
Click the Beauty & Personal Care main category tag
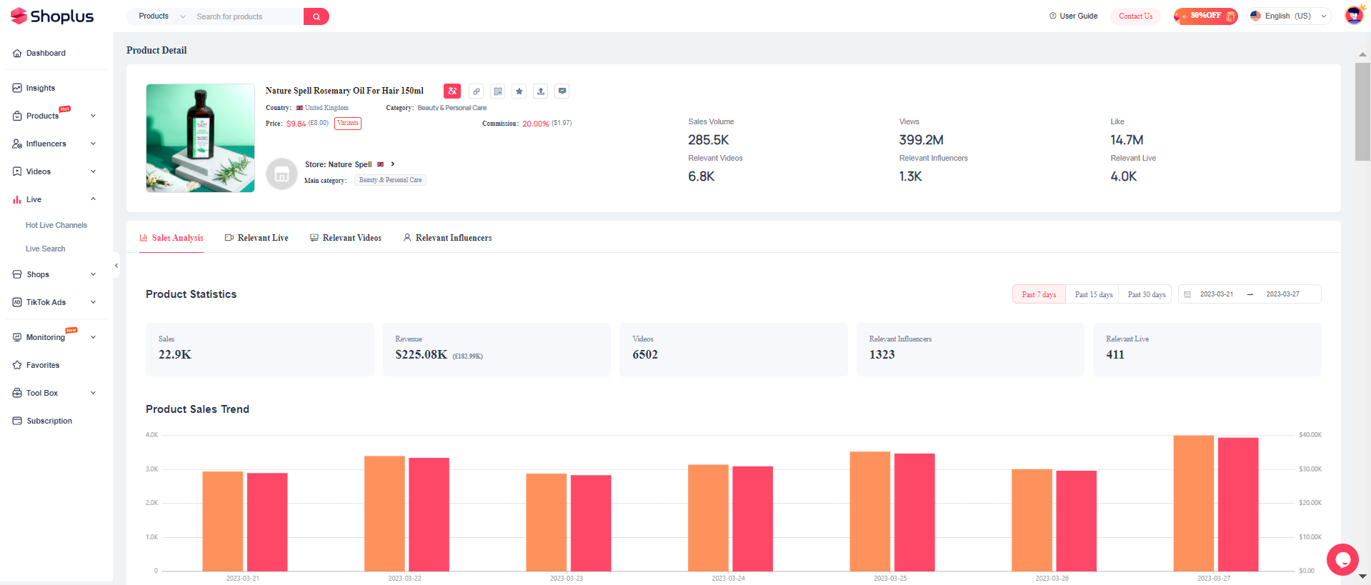pyautogui.click(x=390, y=180)
